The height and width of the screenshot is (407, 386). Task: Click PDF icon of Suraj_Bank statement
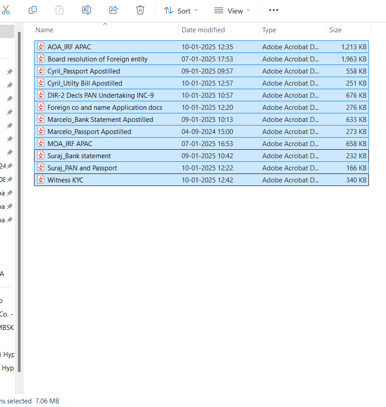[41, 156]
